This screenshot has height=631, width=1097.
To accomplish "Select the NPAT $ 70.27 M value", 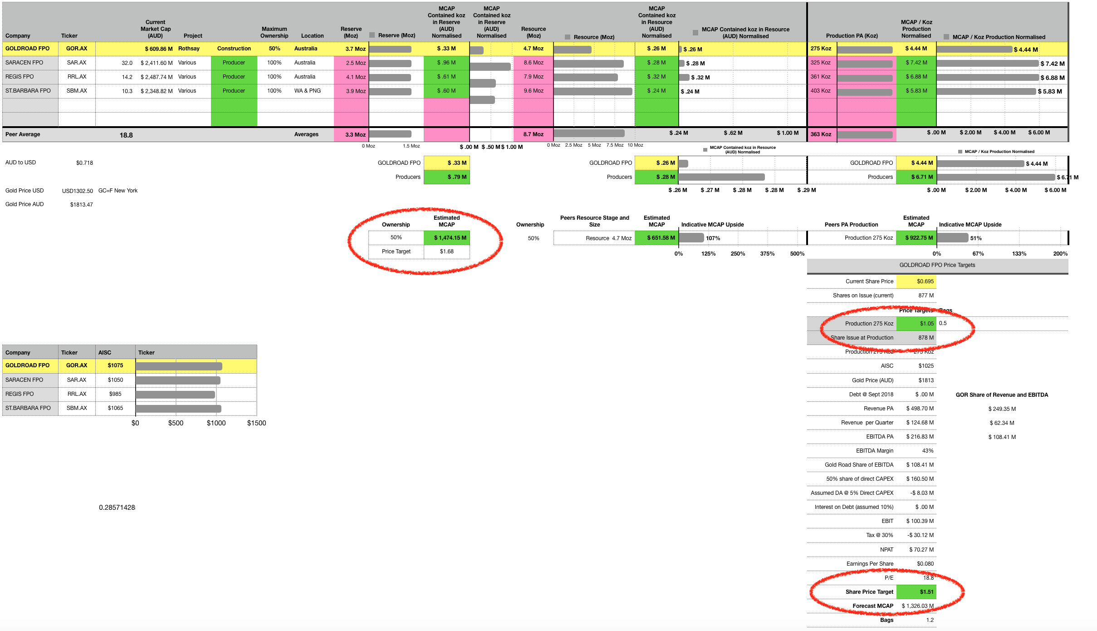I will [x=921, y=550].
